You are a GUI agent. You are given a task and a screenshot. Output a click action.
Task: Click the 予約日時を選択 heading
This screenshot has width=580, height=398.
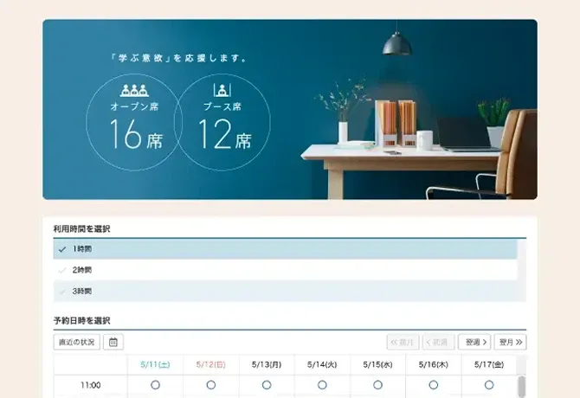pos(81,320)
